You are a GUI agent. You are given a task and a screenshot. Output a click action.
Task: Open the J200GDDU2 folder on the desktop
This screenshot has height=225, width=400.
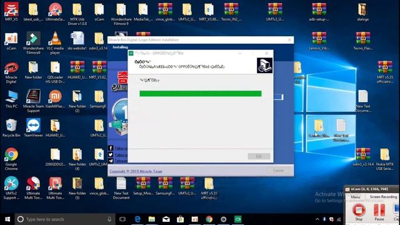click(55, 157)
